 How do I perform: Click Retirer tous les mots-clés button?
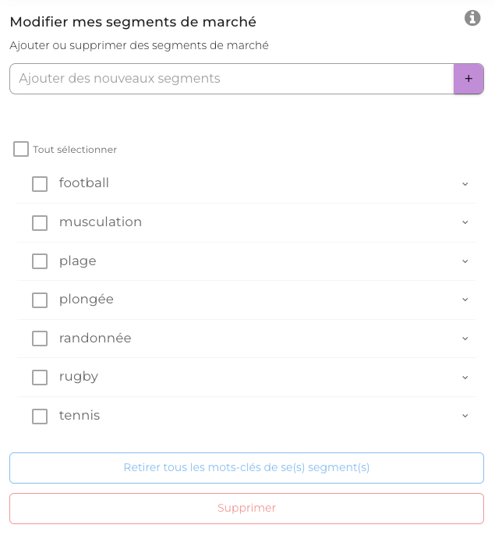246,468
